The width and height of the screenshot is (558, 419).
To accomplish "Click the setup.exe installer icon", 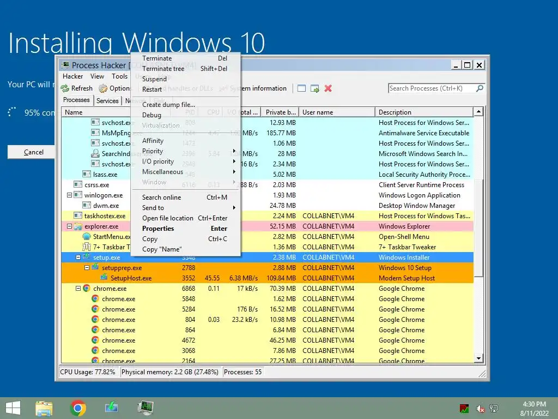I will tap(87, 256).
